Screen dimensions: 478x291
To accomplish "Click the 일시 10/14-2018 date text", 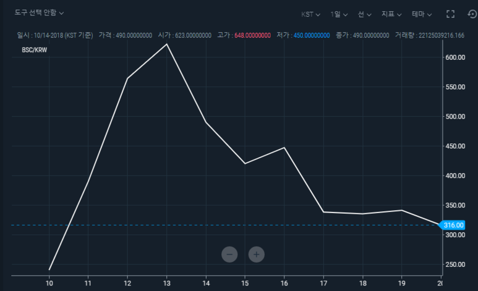I will [55, 35].
